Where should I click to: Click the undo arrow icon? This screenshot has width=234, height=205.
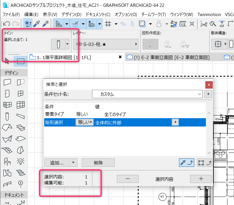[x=7, y=24]
